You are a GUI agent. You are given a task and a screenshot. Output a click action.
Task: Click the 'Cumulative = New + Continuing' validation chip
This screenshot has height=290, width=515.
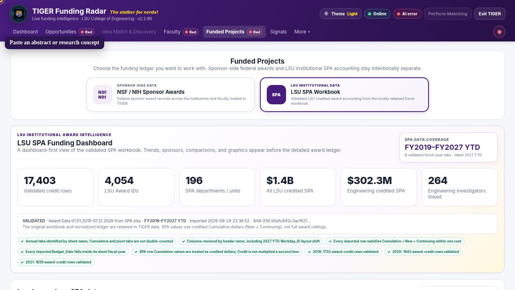395,241
